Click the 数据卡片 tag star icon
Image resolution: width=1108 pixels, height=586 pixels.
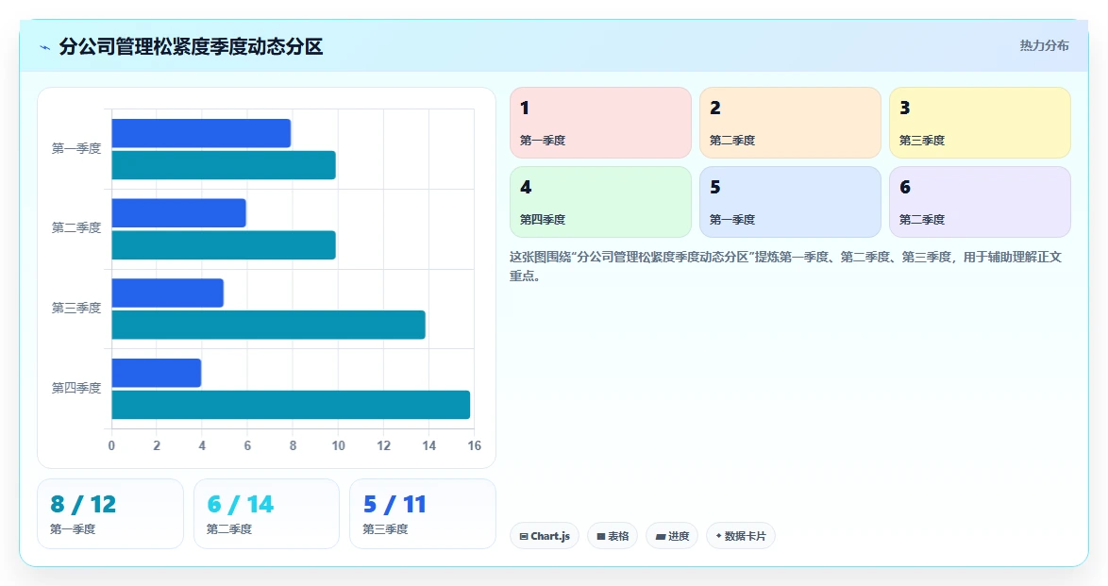coord(718,536)
